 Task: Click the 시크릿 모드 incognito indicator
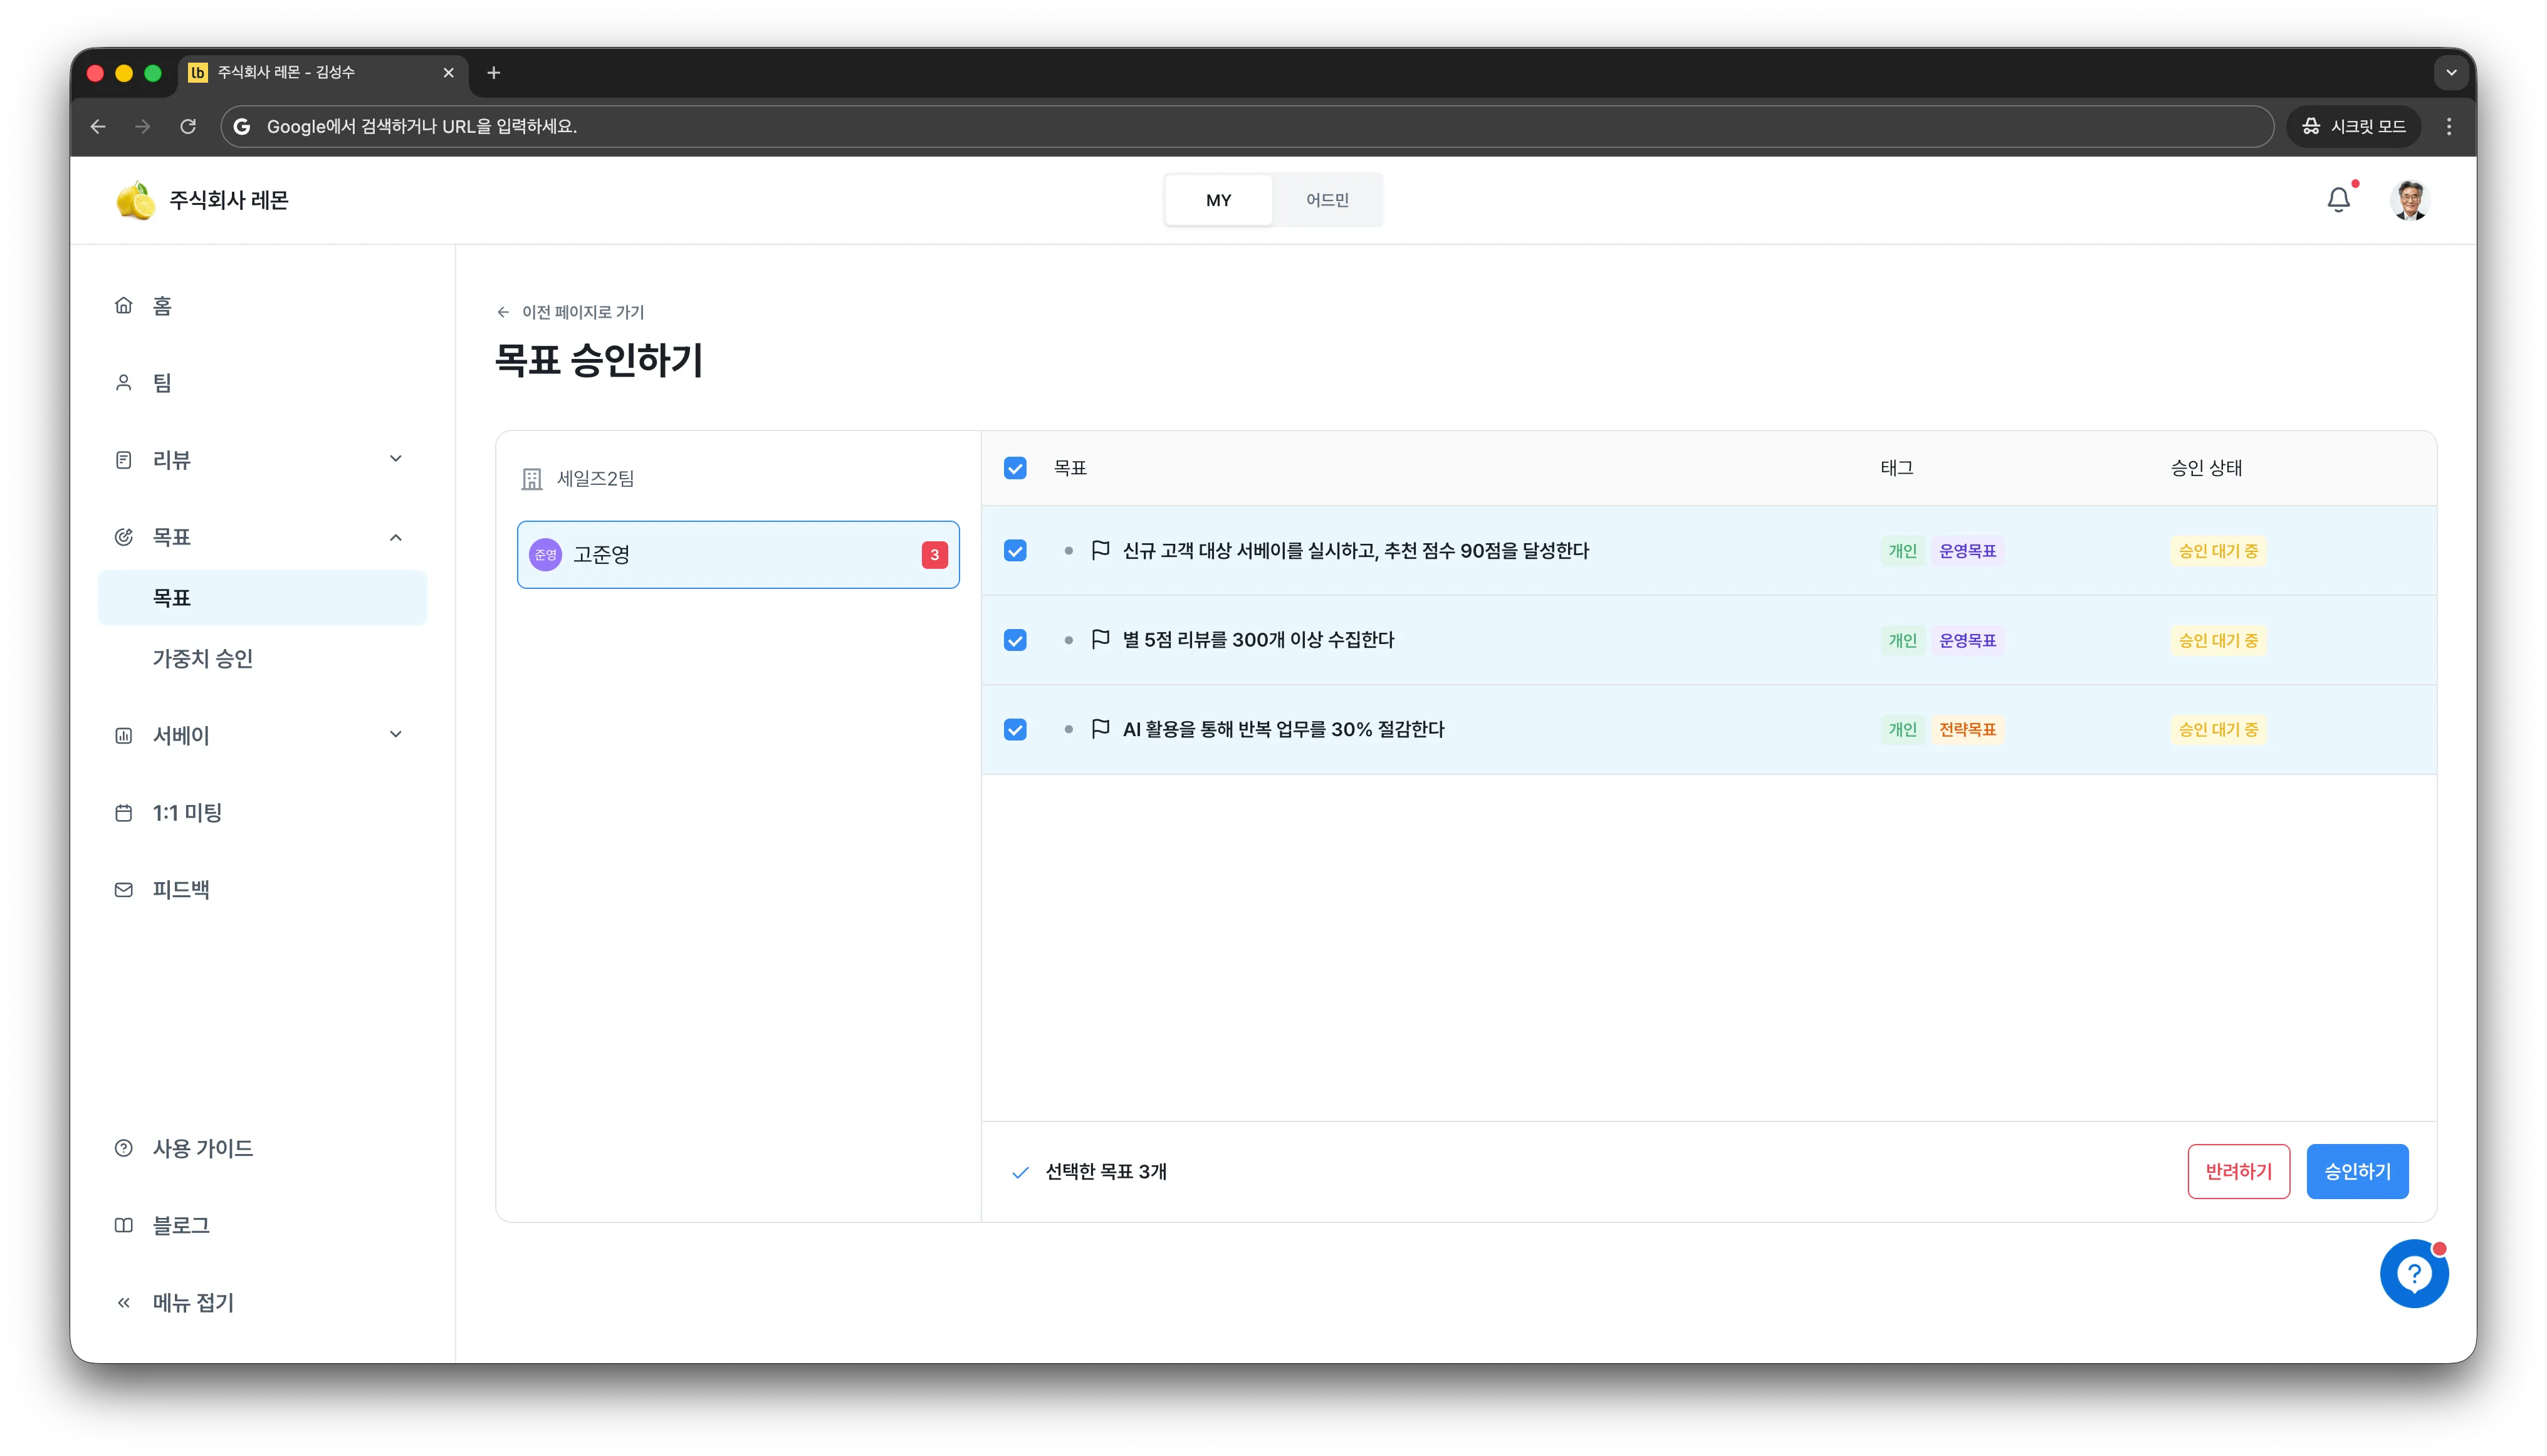tap(2353, 126)
